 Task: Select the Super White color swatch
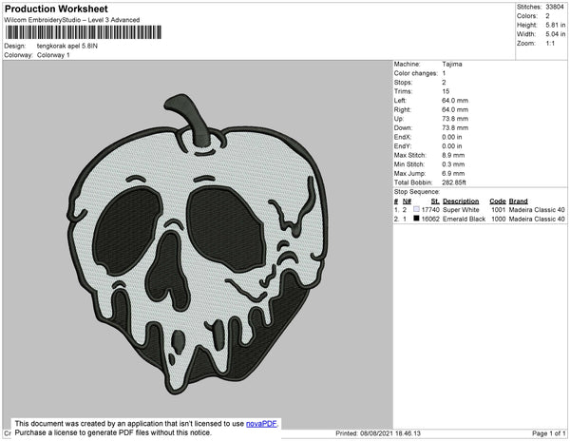point(416,209)
